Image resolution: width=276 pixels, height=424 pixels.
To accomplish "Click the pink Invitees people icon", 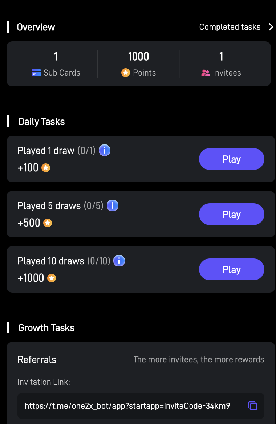I will [x=206, y=73].
